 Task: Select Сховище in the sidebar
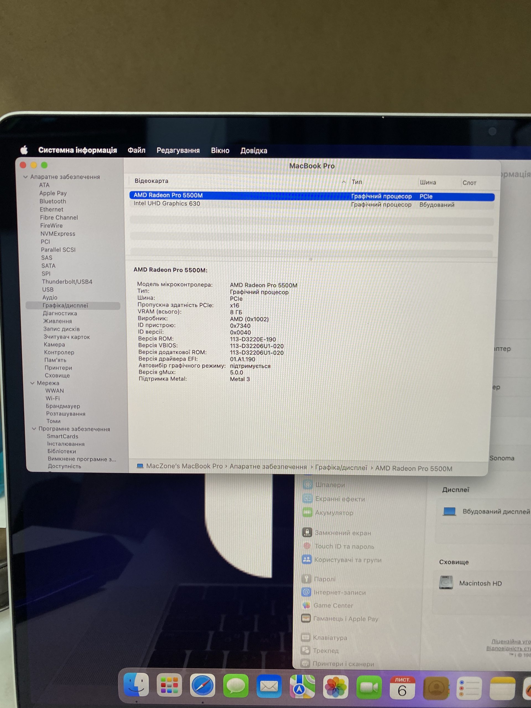tap(57, 375)
